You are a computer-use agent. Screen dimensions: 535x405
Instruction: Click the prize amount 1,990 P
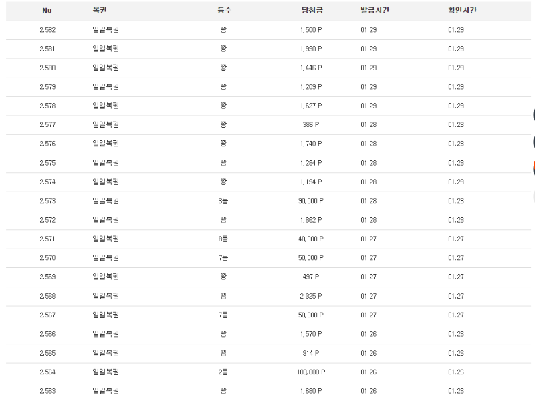(311, 49)
